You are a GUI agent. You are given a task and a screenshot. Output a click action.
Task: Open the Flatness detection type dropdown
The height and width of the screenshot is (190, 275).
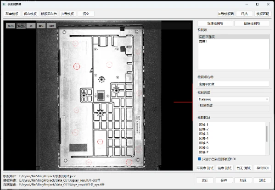[x=234, y=99]
